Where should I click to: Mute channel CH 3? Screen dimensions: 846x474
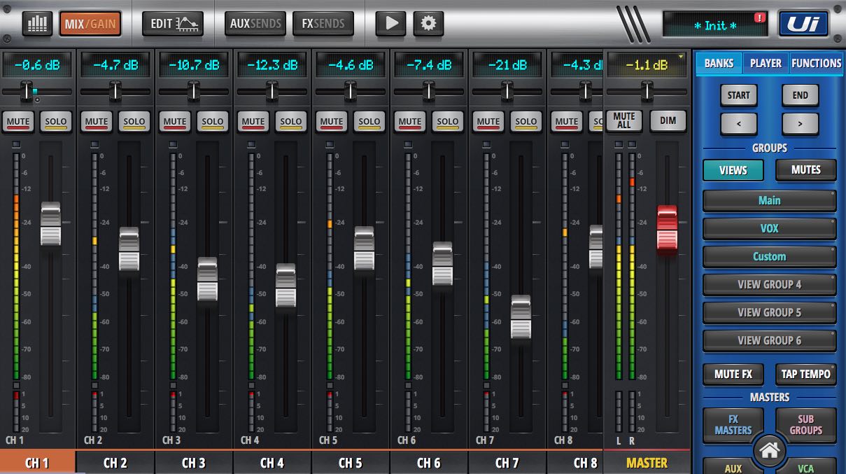[175, 122]
